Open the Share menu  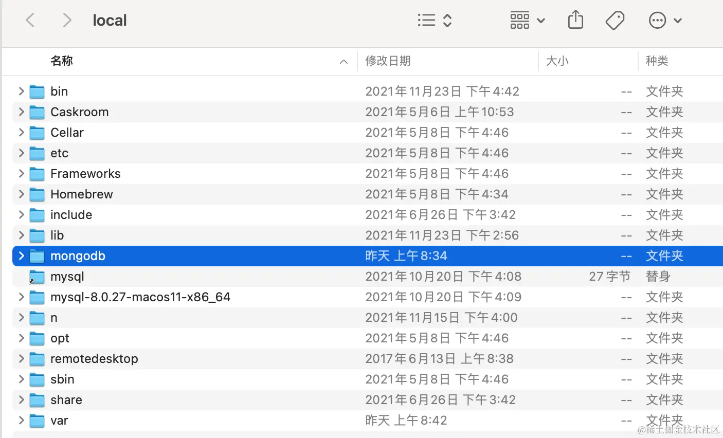(x=575, y=20)
